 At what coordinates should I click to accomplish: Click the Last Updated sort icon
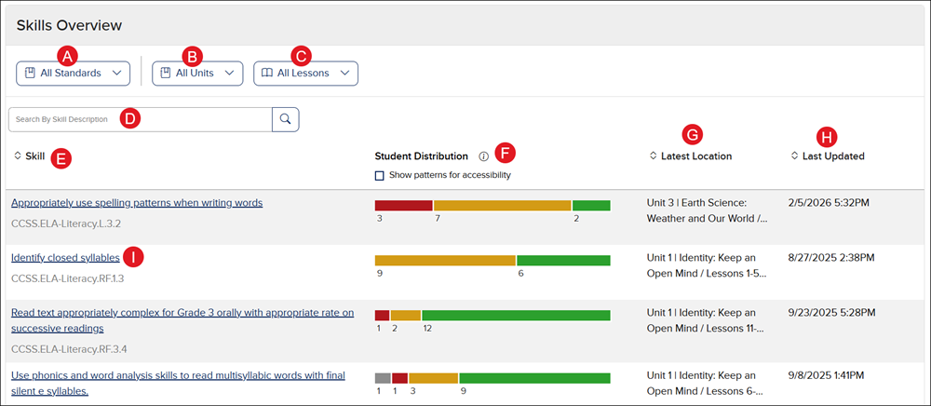(x=794, y=156)
